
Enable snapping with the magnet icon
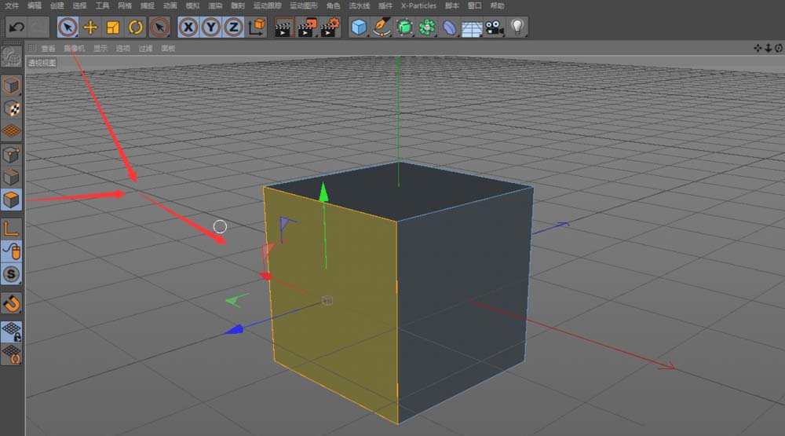[12, 302]
